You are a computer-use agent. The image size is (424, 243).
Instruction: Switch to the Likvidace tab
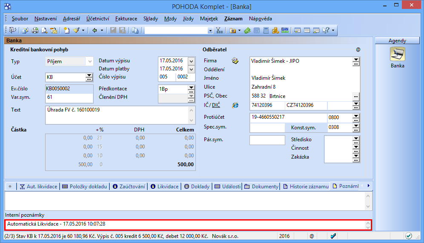click(x=164, y=187)
